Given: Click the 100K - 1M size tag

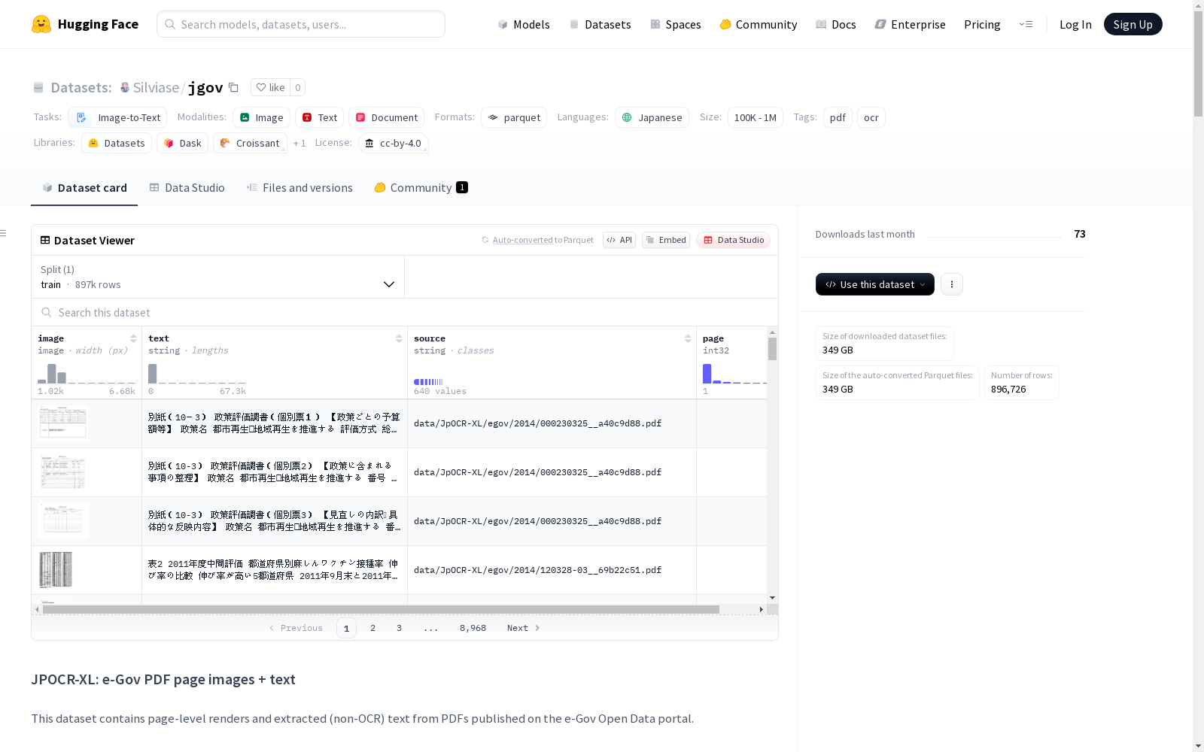Looking at the screenshot, I should pos(755,117).
